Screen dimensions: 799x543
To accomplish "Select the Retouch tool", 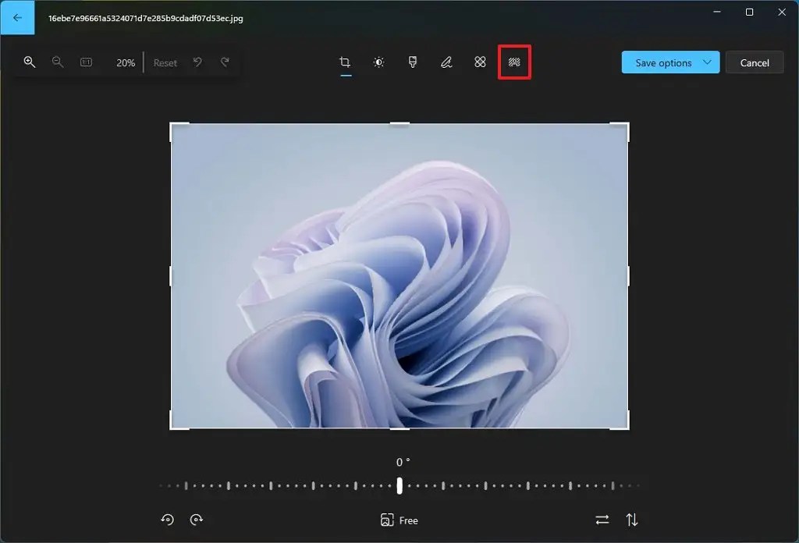I will coord(480,62).
